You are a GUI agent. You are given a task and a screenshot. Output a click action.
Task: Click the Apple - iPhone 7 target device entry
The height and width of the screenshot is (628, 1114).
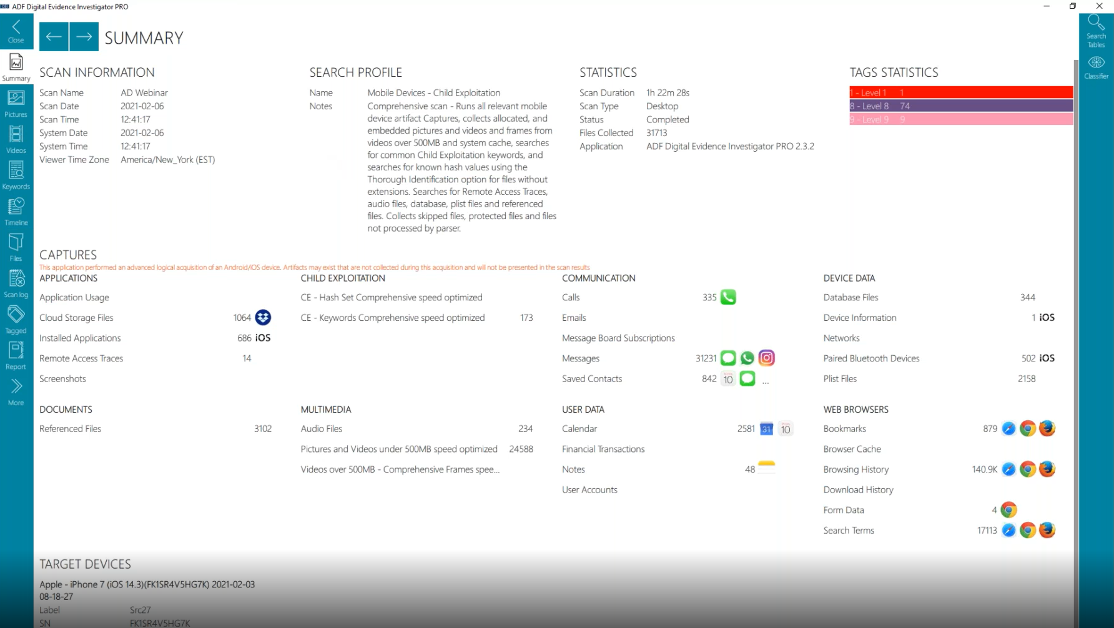147,591
